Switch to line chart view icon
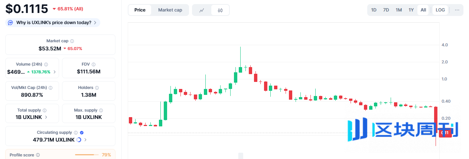469x159 pixels. [x=202, y=10]
